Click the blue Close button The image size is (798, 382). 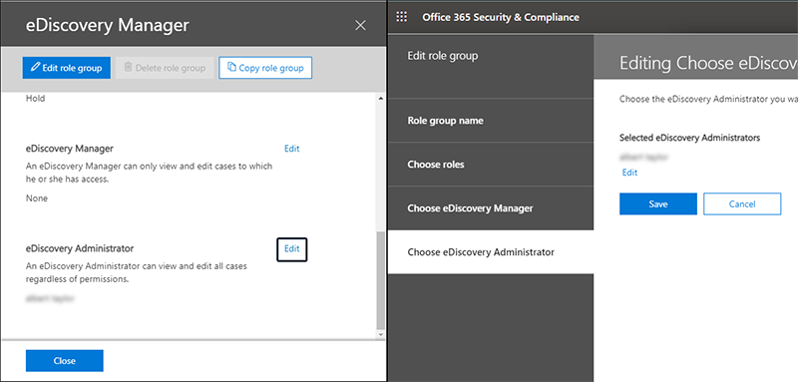65,361
